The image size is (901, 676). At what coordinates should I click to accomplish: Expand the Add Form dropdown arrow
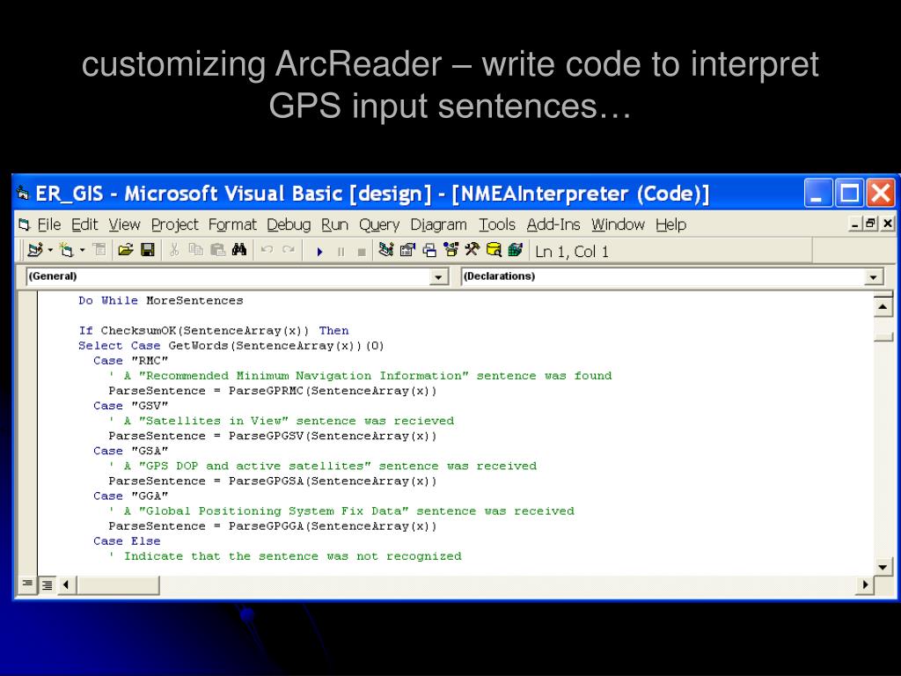[82, 250]
